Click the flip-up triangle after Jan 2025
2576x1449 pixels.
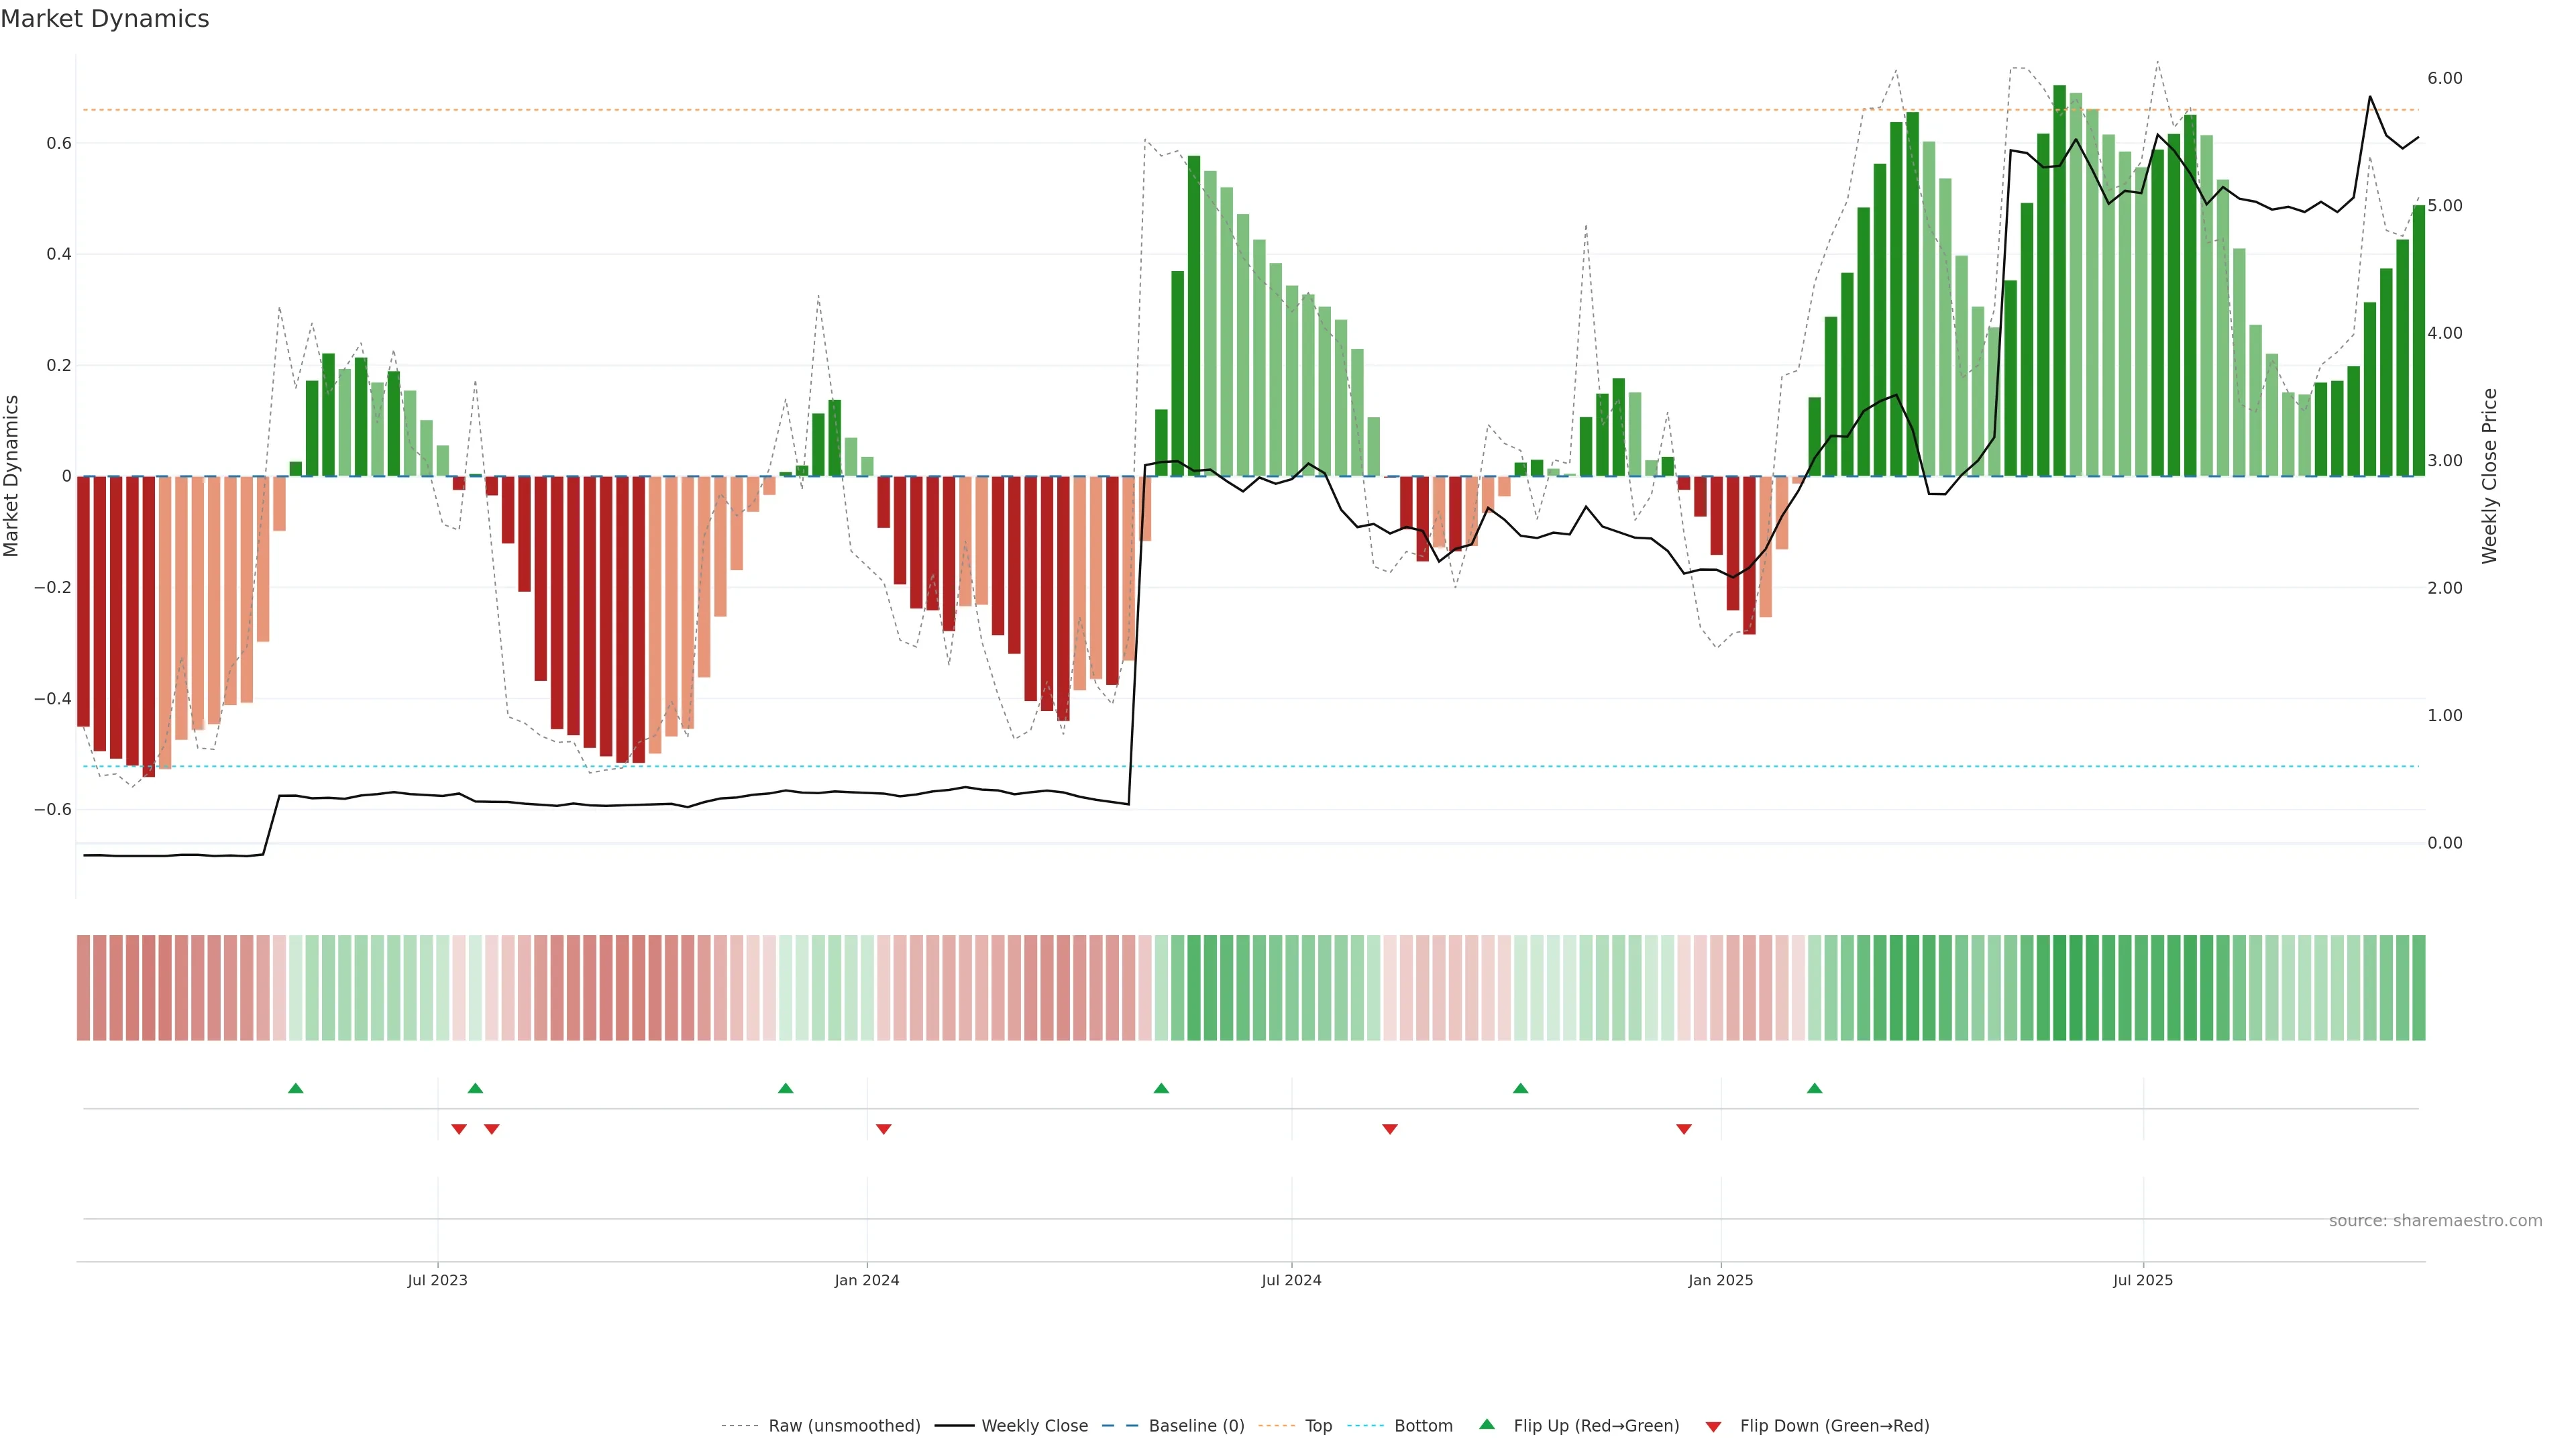[x=1814, y=1088]
